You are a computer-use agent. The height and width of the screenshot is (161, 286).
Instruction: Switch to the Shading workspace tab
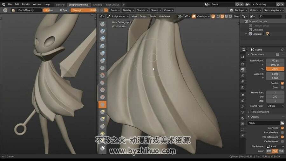(x=98, y=4)
